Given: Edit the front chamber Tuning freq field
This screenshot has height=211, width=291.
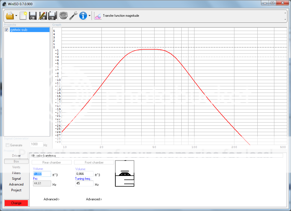Looking at the screenshot, I should (84, 183).
